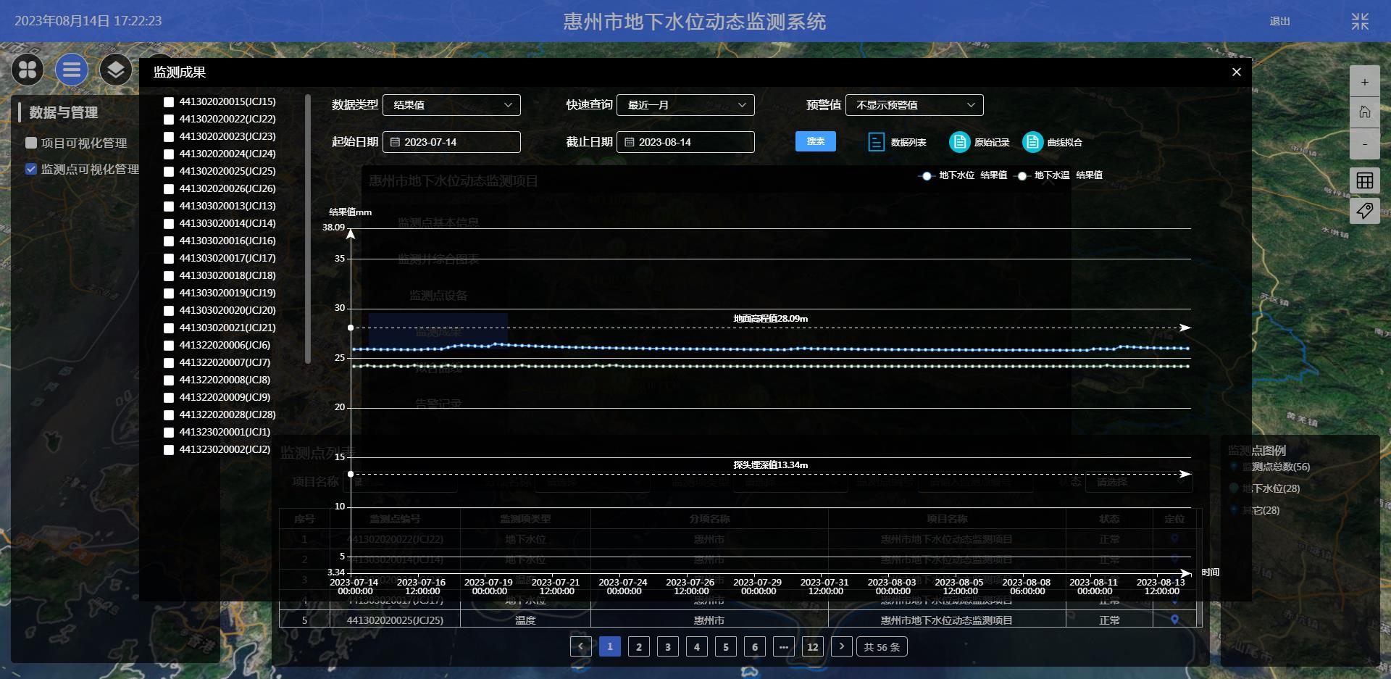Expand the 数据类型 dropdown
Image resolution: width=1391 pixels, height=679 pixels.
(451, 105)
